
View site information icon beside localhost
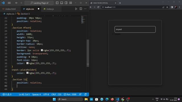coord(103,7)
